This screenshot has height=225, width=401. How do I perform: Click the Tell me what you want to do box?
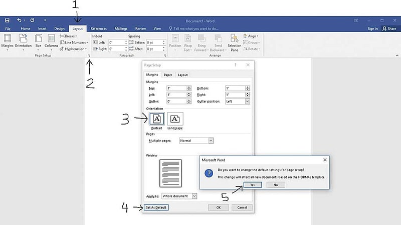[x=193, y=28]
